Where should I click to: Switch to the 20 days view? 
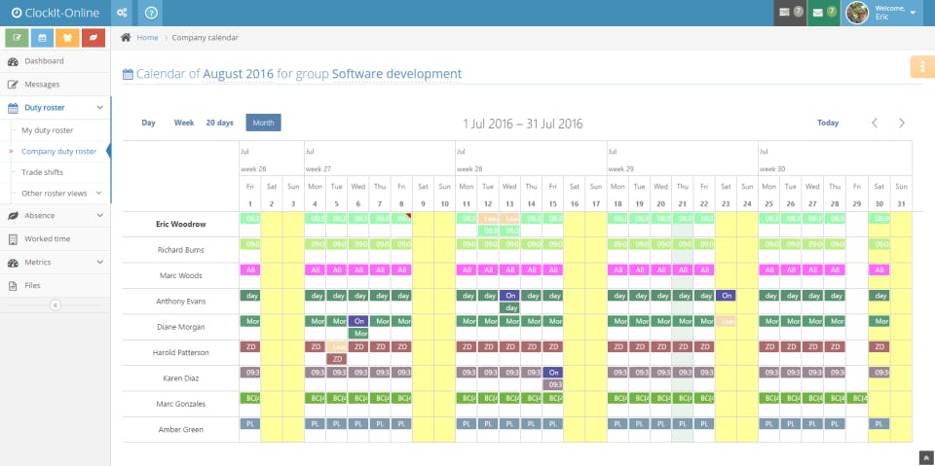click(x=219, y=123)
